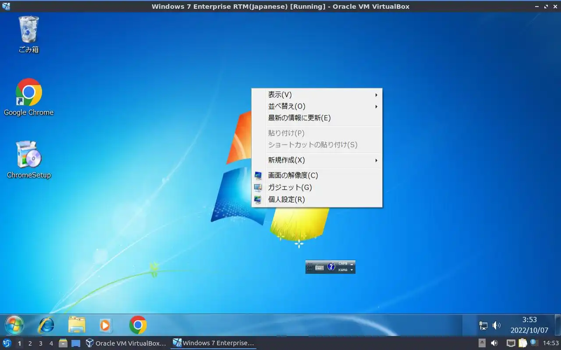Image resolution: width=561 pixels, height=350 pixels.
Task: Toggle CAPS on the language bar
Action: tap(343, 264)
